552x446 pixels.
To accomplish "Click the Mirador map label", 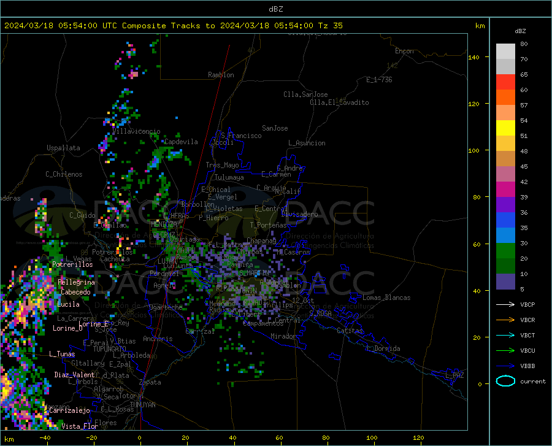I will click(283, 336).
